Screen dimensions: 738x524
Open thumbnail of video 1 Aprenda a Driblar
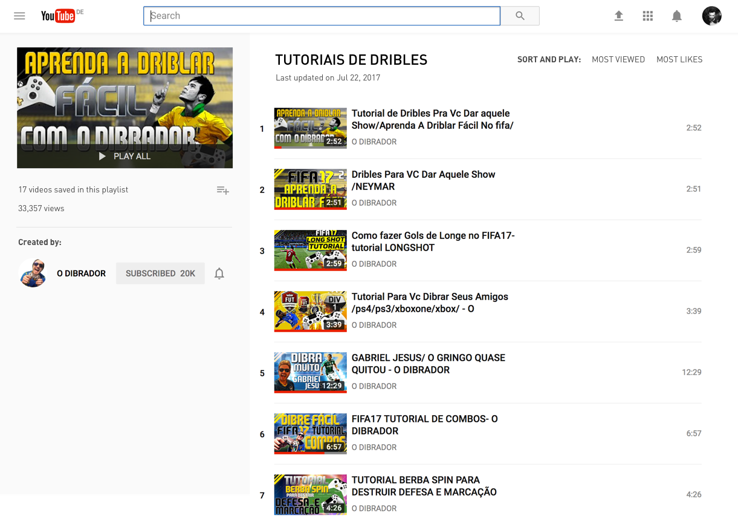[311, 128]
